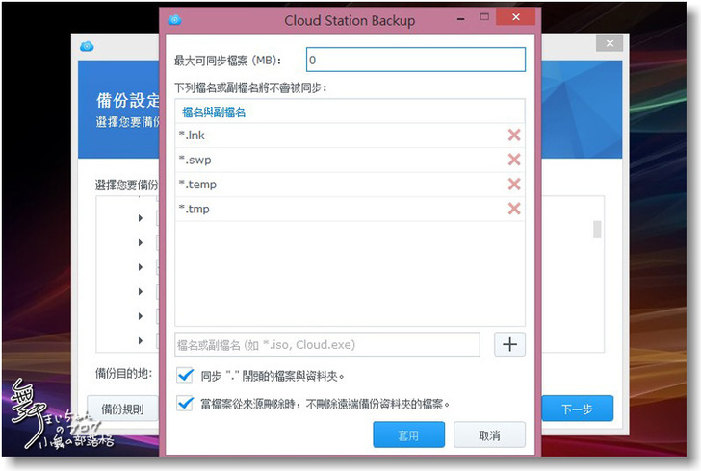This screenshot has width=701, height=471.
Task: Cancel the dialog with 取消 button
Action: pyautogui.click(x=489, y=434)
